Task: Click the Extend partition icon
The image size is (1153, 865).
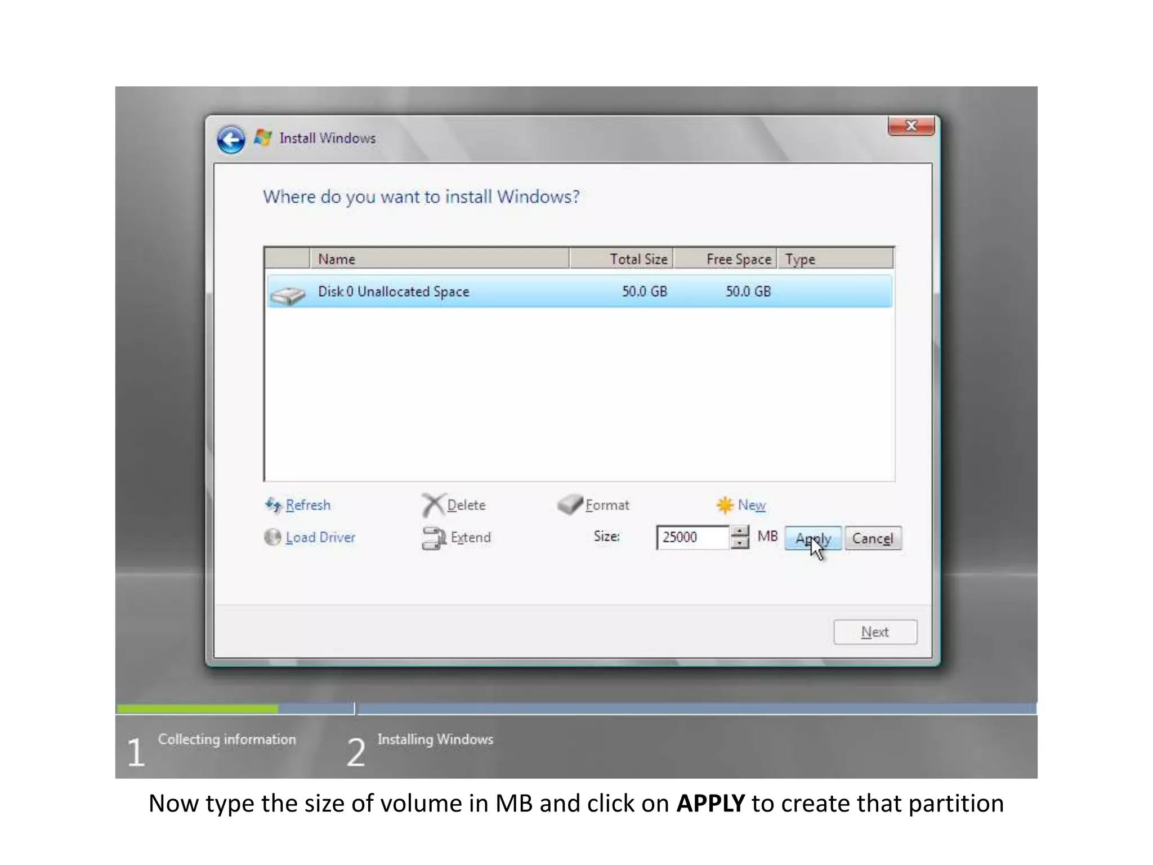Action: point(434,538)
